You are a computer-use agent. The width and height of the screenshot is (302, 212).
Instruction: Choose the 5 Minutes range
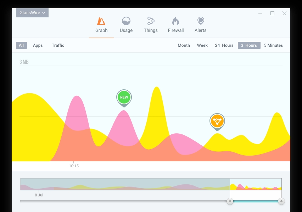click(x=273, y=45)
